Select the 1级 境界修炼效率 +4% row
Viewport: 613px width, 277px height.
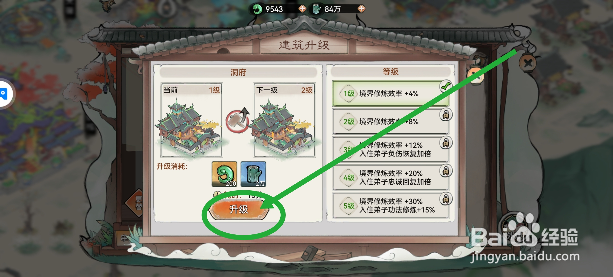click(x=390, y=94)
